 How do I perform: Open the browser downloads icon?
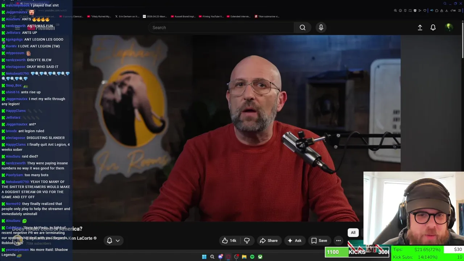[x=447, y=11]
